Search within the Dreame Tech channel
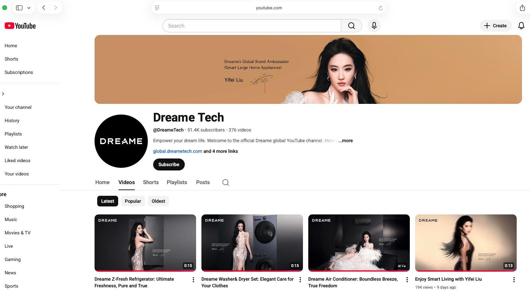Screen dimensions: 530x292 pos(226,182)
